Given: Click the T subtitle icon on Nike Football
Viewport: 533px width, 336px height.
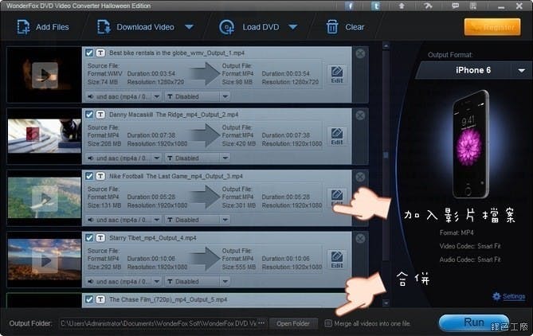Looking at the screenshot, I should coord(100,176).
